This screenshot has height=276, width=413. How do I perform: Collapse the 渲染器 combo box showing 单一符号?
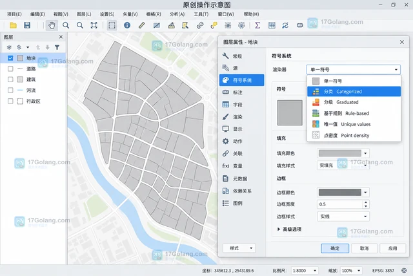pyautogui.click(x=354, y=70)
